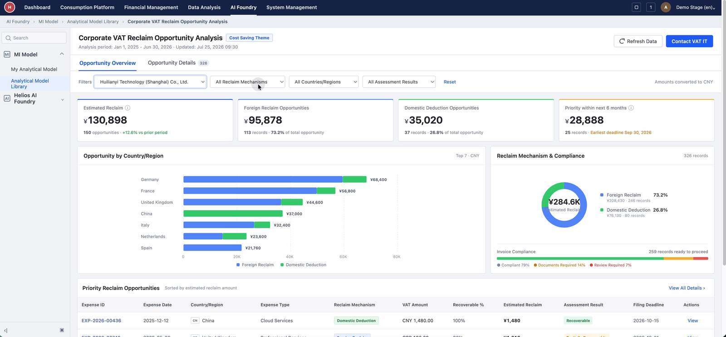Click View action for China row
Viewport: 726px width, 337px height.
(692, 321)
